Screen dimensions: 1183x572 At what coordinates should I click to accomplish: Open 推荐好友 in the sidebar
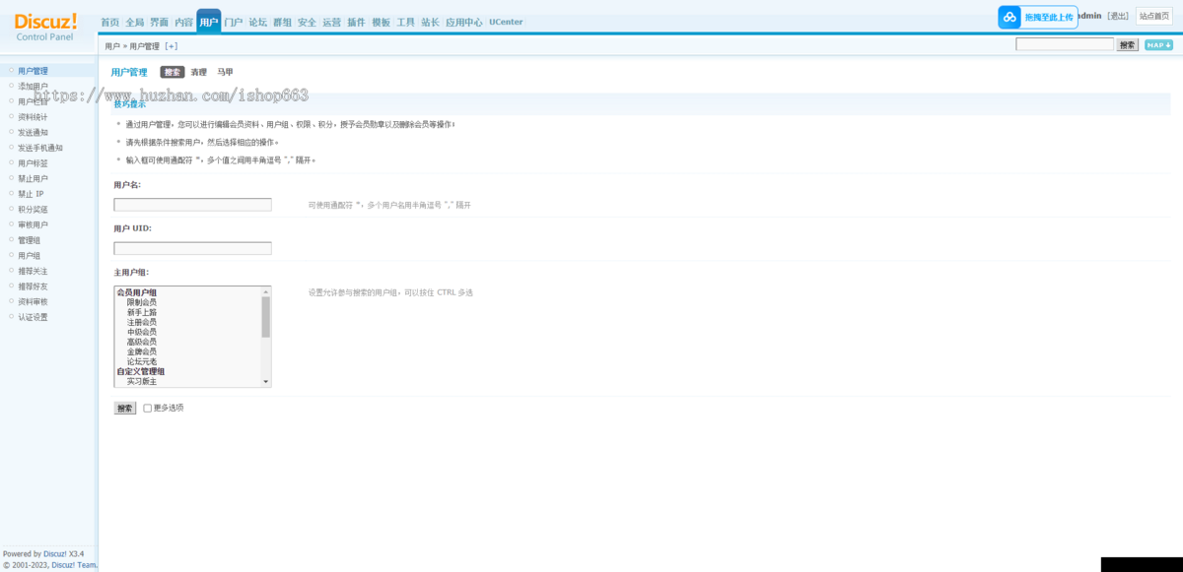(x=33, y=286)
